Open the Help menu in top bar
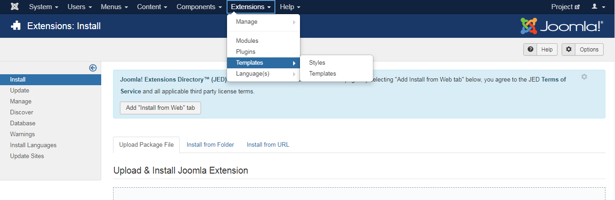This screenshot has width=615, height=200. tap(290, 7)
